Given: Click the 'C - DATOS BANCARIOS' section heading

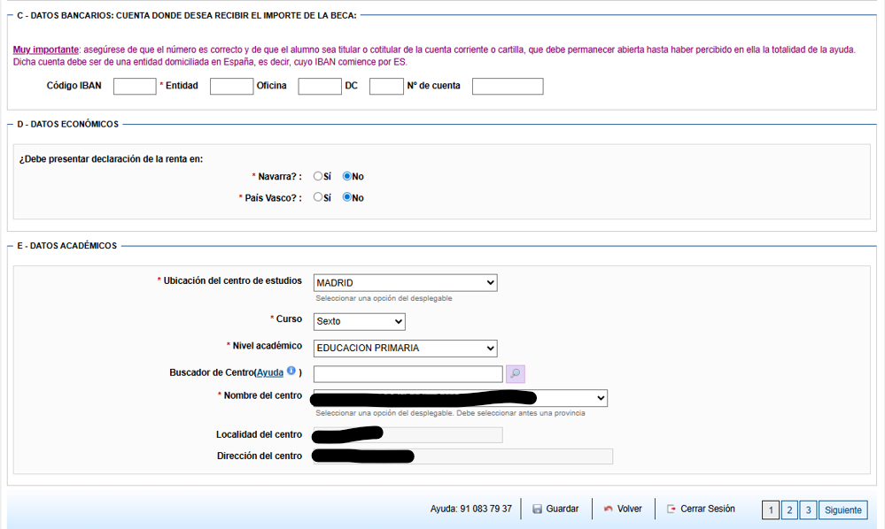Looking at the screenshot, I should coord(187,16).
